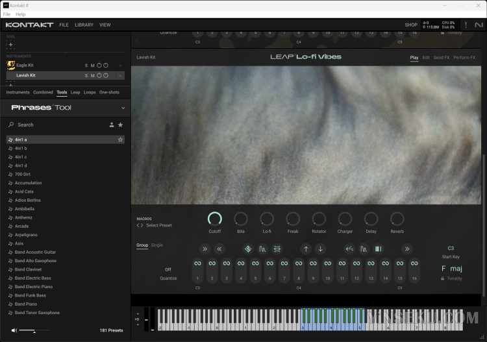Select the 700 Dirt preset
This screenshot has width=487, height=342.
pyautogui.click(x=65, y=175)
